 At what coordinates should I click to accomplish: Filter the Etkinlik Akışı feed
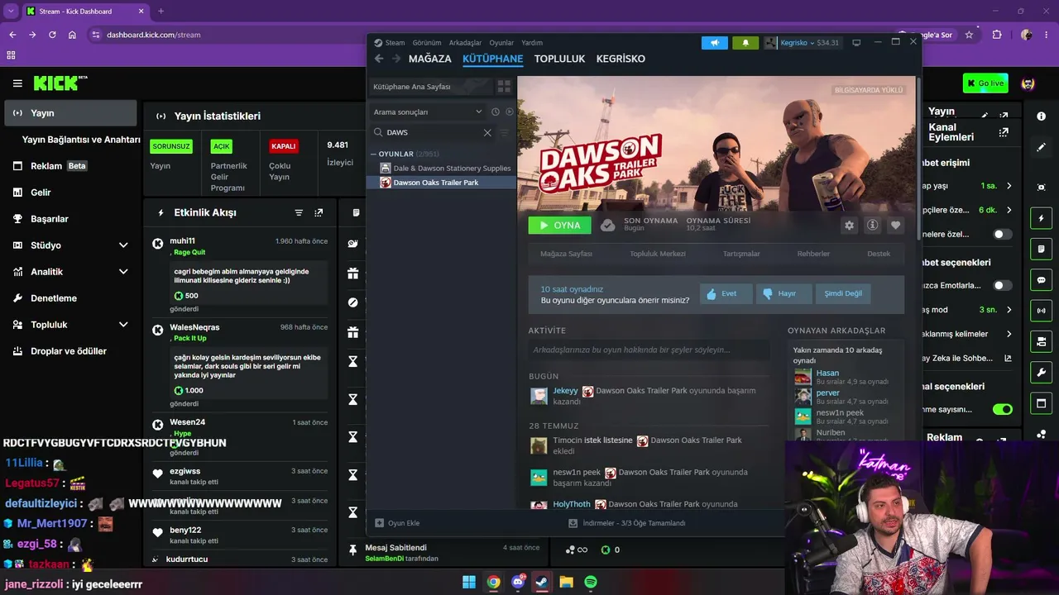(x=299, y=212)
